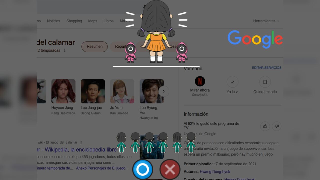The image size is (320, 180).
Task: Toggle the thumbs down rating icon
Action: pos(276,126)
